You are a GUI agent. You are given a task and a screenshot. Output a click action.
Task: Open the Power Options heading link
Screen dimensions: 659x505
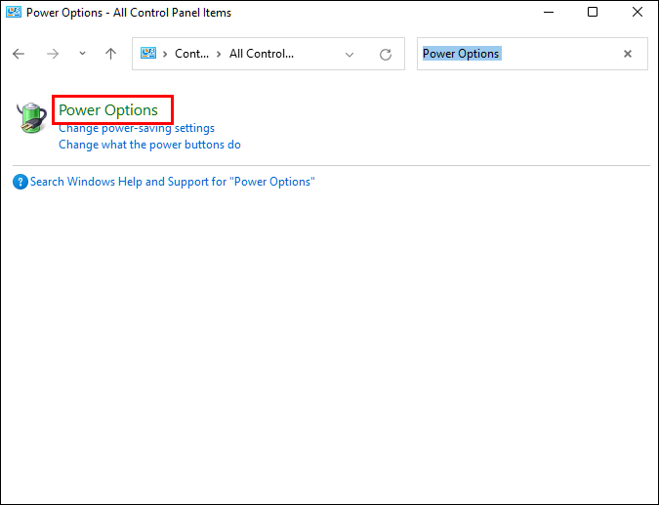pyautogui.click(x=108, y=110)
